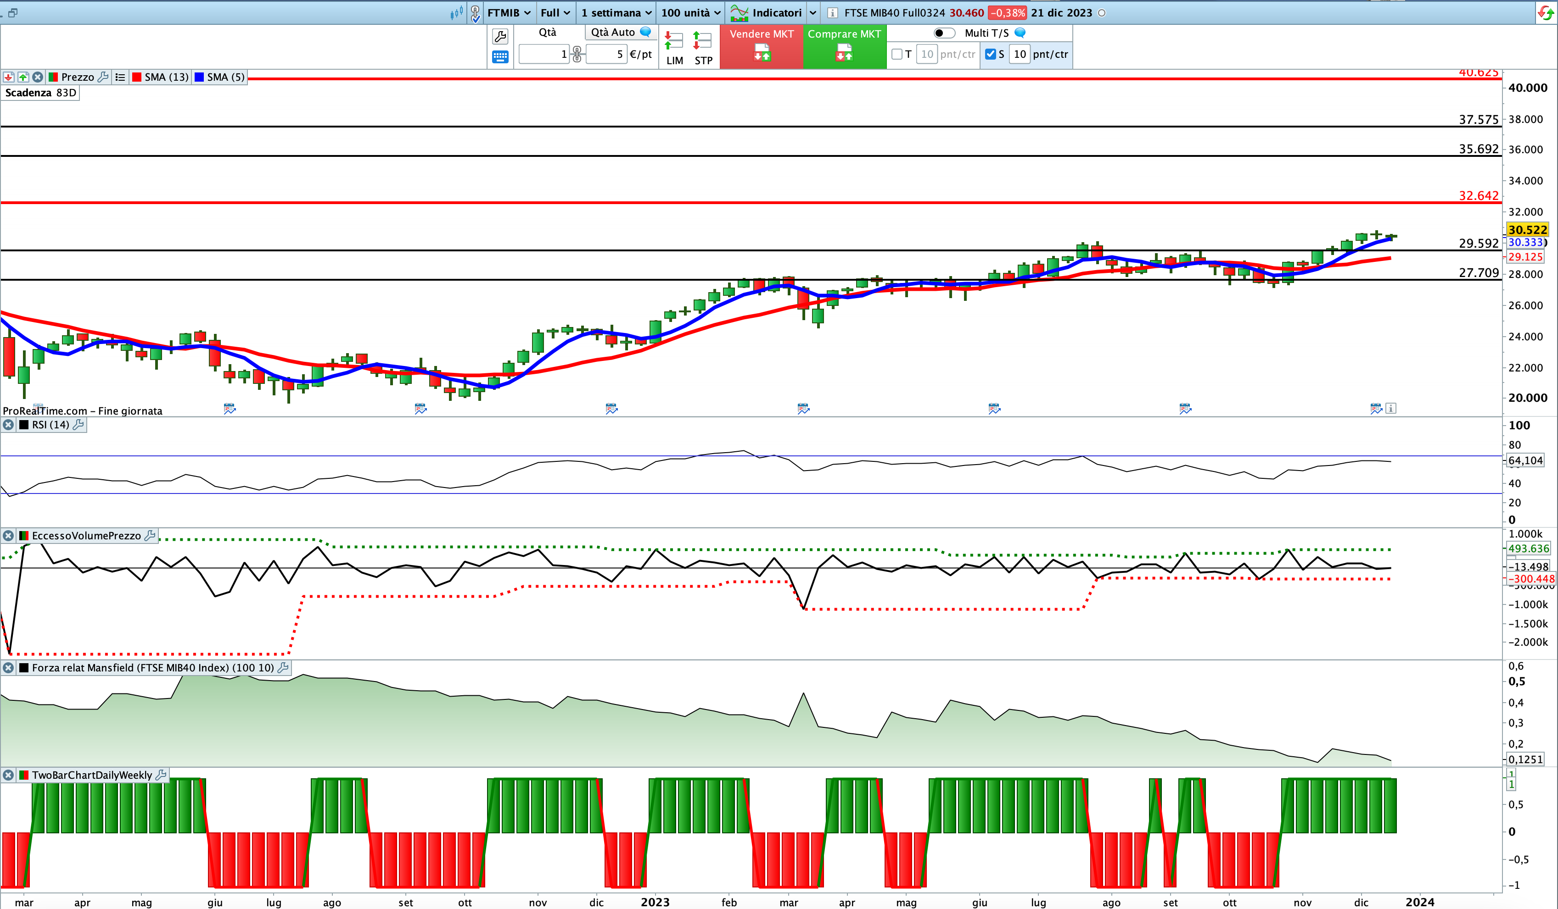Click the info icon beside FTSE MIB40

(x=832, y=13)
